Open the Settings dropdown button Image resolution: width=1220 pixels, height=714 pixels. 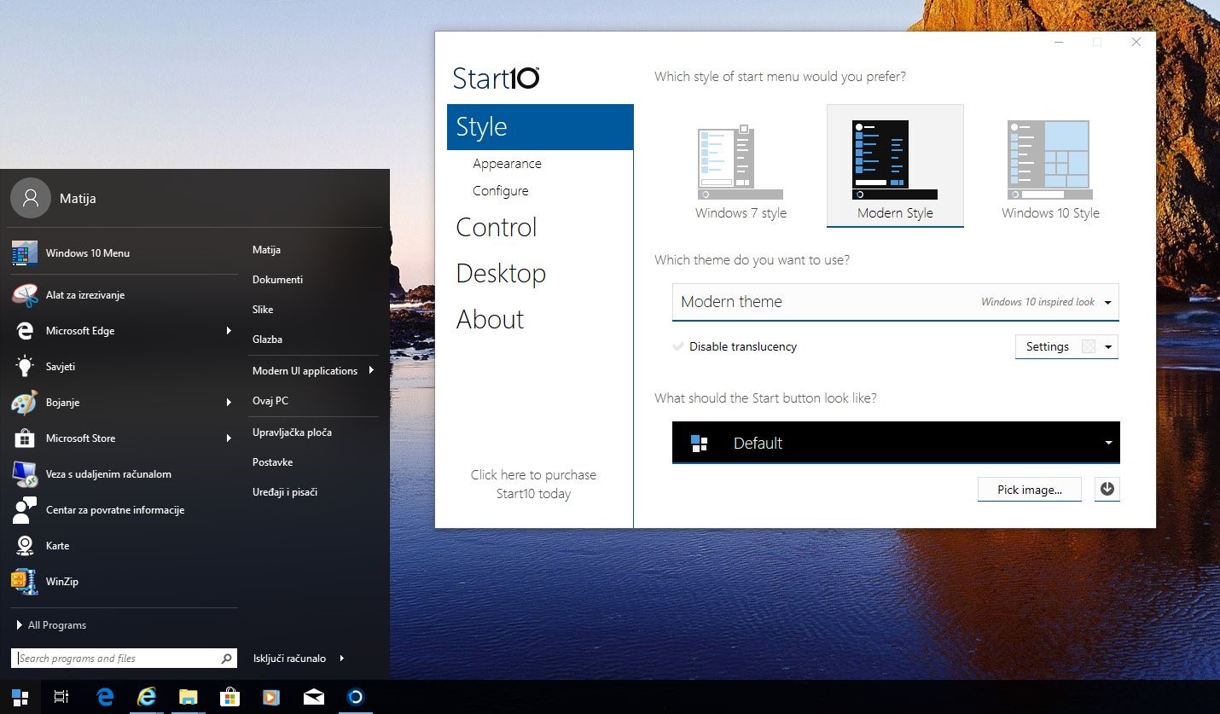pos(1066,346)
